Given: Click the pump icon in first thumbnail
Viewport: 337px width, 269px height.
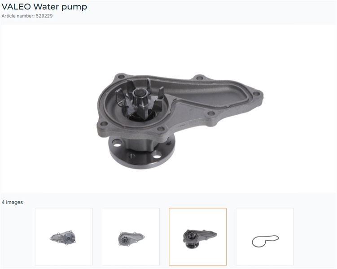Looking at the screenshot, I should click(63, 238).
